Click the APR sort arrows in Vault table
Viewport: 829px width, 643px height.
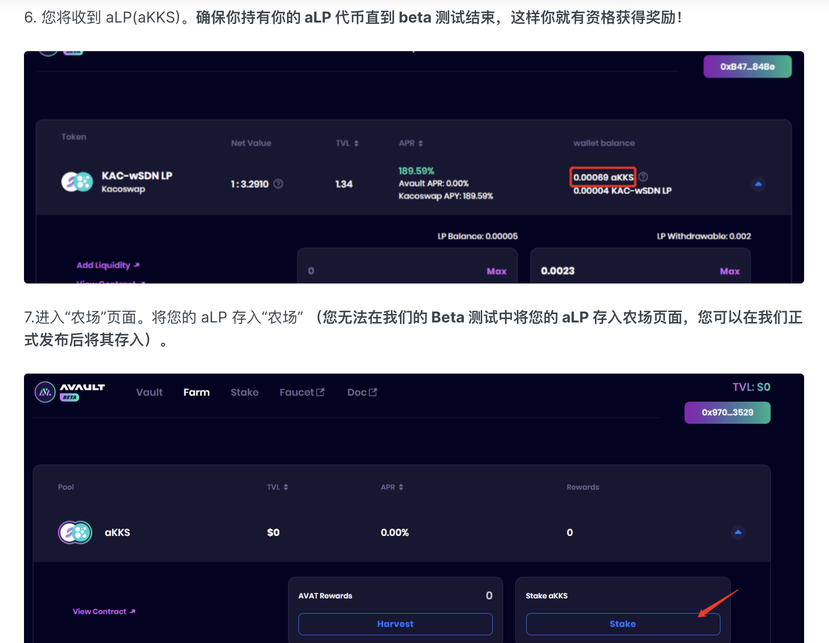coord(421,144)
